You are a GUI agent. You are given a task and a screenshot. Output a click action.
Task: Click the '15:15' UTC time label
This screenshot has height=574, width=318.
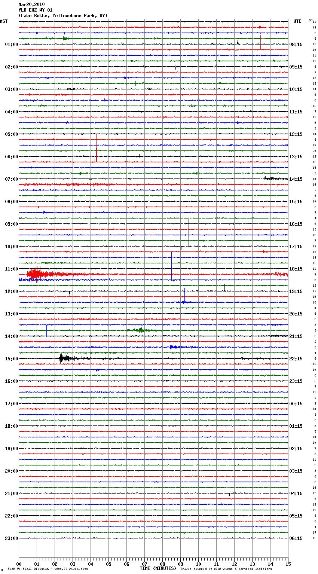click(x=296, y=202)
